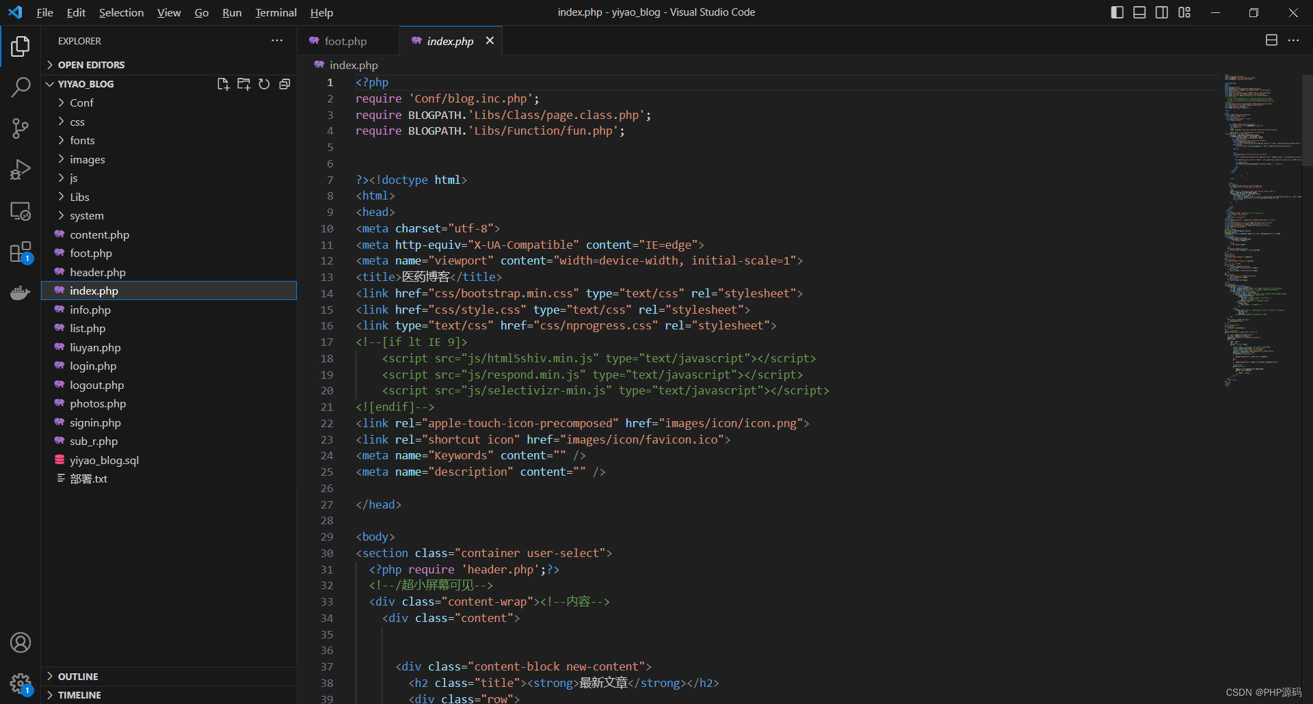
Task: Open liuyan.php in file tree
Action: pos(169,347)
